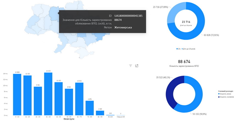Viewport: 236px width, 122px height.
Task: Select the 81 - 90 age group bar
Action: (100, 113)
